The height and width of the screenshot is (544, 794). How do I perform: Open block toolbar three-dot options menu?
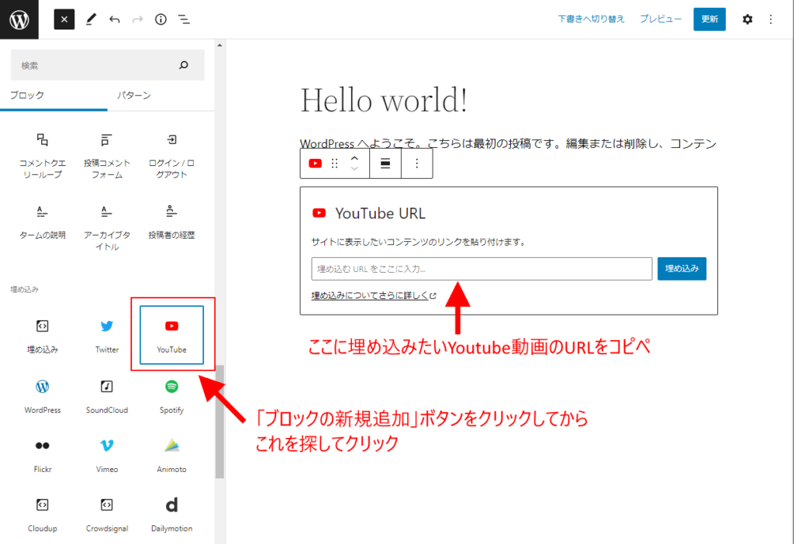point(416,164)
